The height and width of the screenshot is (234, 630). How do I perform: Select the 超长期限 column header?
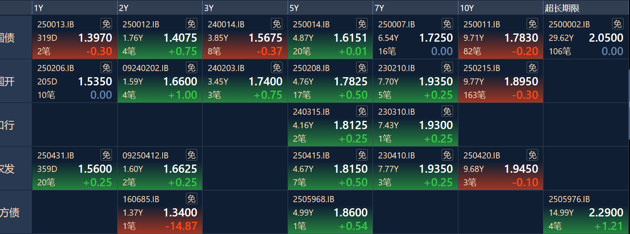click(586, 8)
